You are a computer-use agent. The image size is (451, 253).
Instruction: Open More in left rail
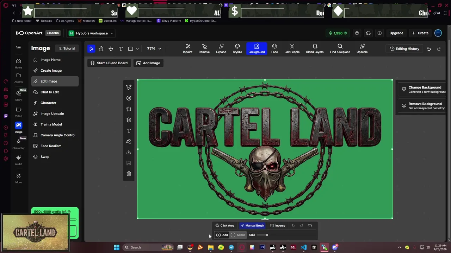pyautogui.click(x=18, y=178)
